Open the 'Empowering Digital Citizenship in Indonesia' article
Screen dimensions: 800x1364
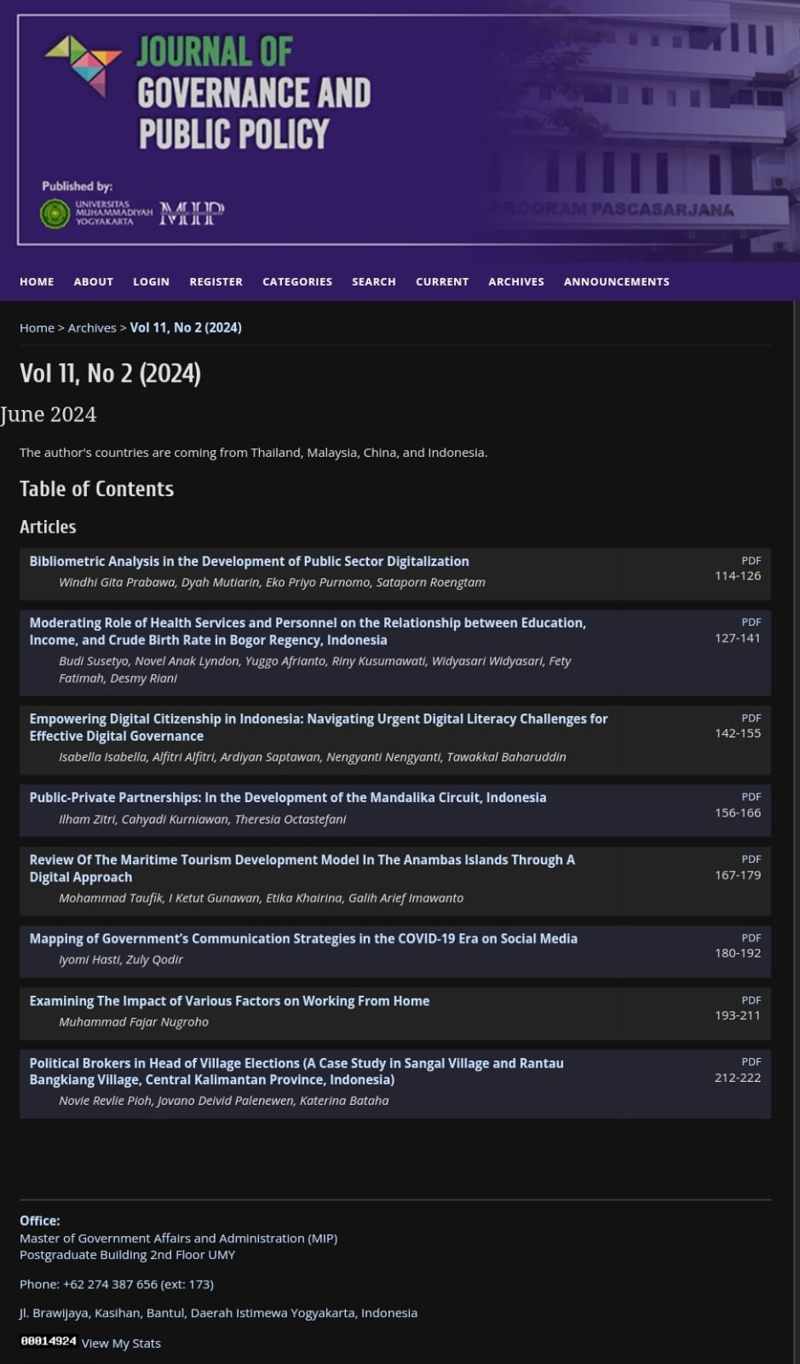pyautogui.click(x=319, y=727)
